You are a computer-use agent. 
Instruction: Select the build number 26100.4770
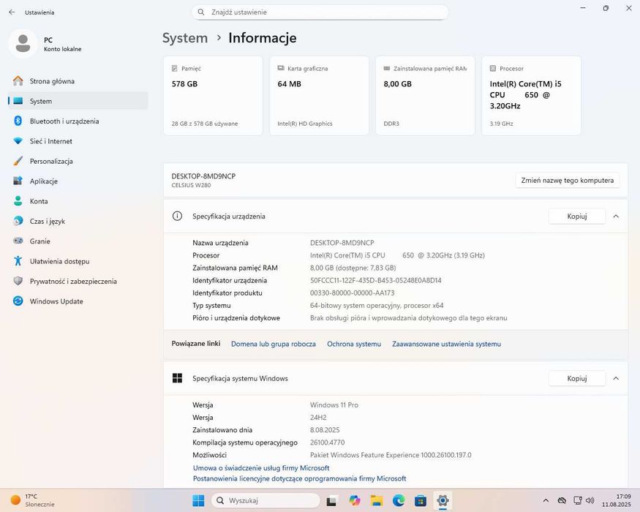[328, 443]
